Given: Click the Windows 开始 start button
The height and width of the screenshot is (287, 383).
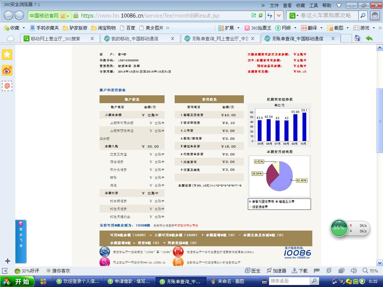Looking at the screenshot, I should 17,281.
